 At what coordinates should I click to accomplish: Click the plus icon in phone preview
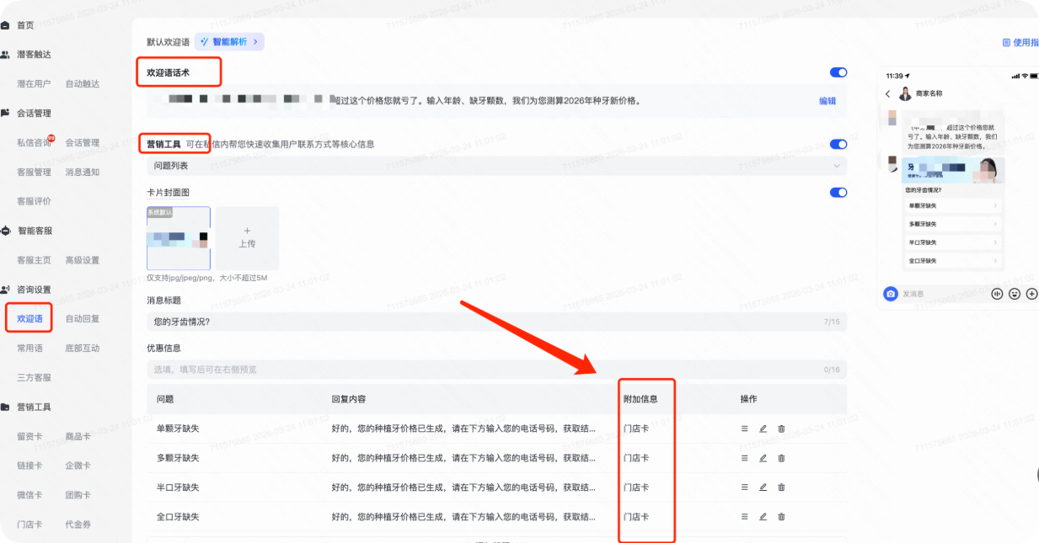[1032, 294]
